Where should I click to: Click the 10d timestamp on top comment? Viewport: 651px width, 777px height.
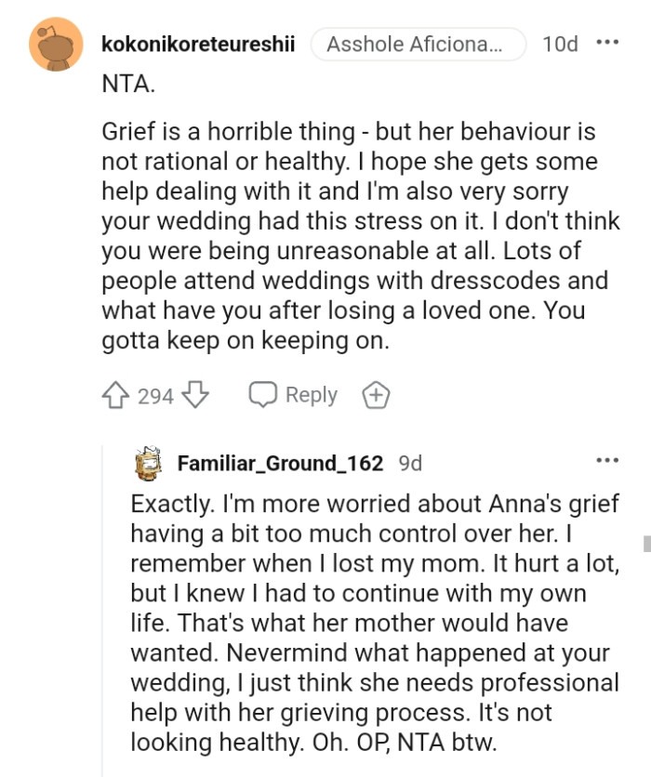click(x=560, y=44)
